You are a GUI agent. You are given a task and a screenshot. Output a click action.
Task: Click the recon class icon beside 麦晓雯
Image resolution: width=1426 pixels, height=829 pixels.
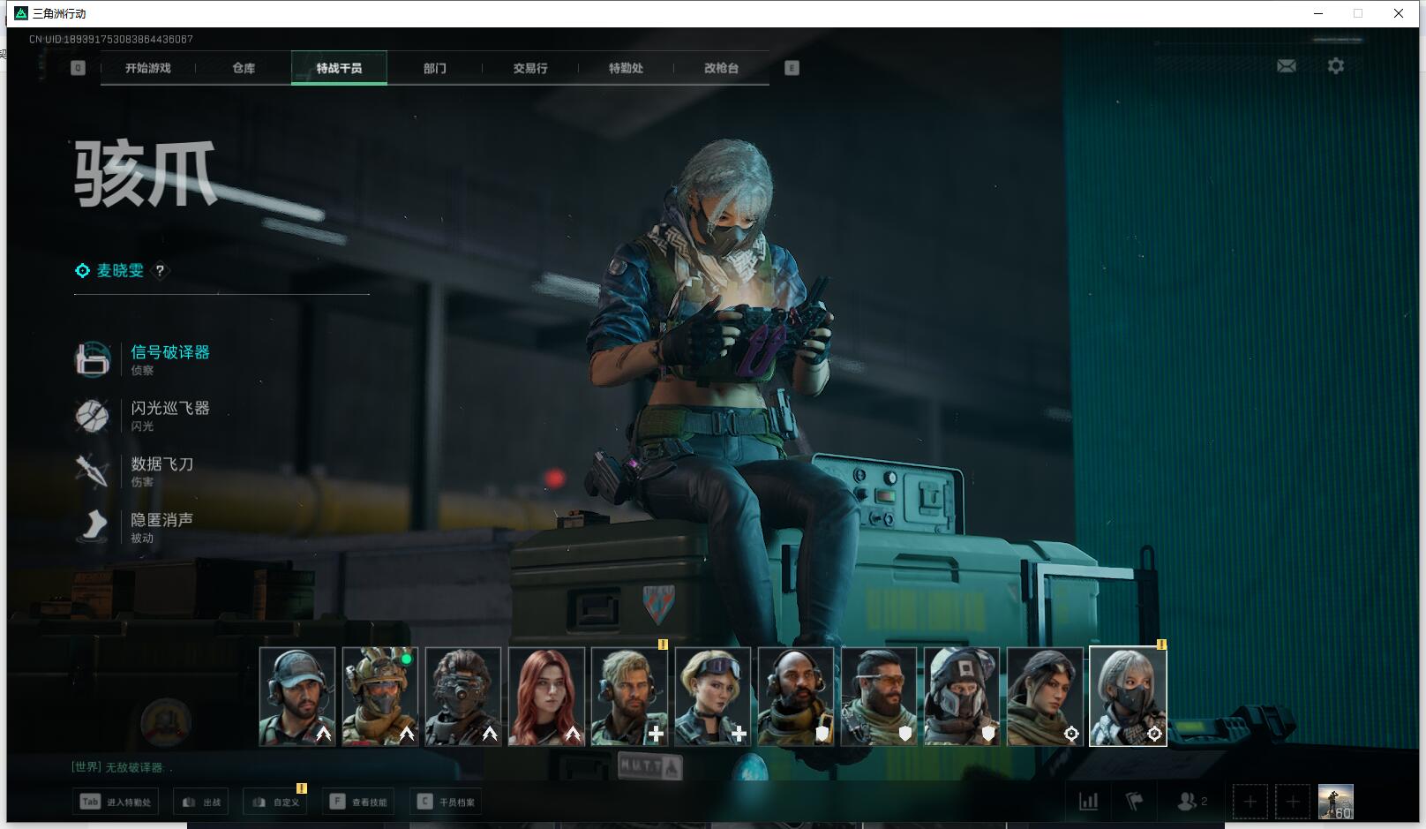coord(82,271)
